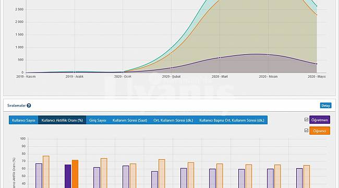
Task: Click the orange Öğrenci legend button
Action: [x=320, y=131]
